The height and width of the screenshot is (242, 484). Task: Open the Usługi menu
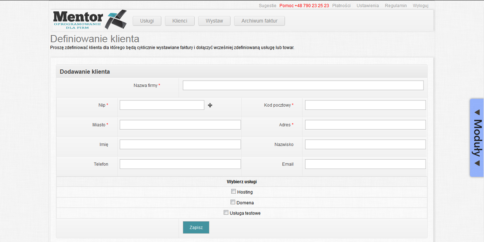click(x=147, y=21)
